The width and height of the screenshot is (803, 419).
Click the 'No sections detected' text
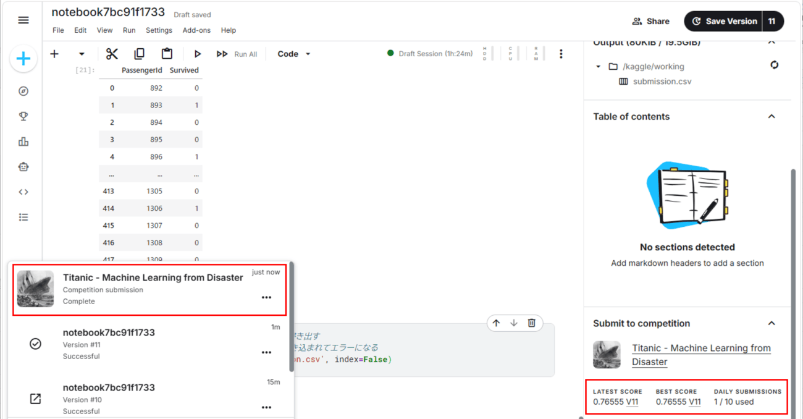(687, 247)
